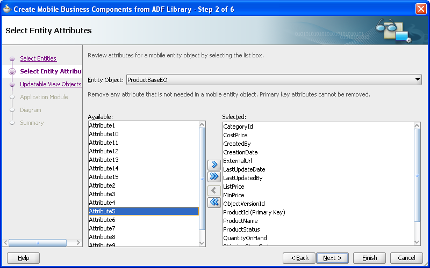Select Attribute14 in Available list
This screenshot has height=268, width=430.
point(144,168)
